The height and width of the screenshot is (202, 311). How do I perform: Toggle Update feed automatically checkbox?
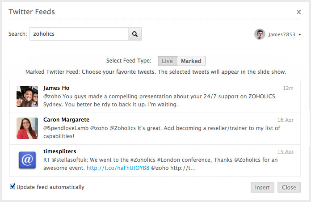click(x=13, y=186)
